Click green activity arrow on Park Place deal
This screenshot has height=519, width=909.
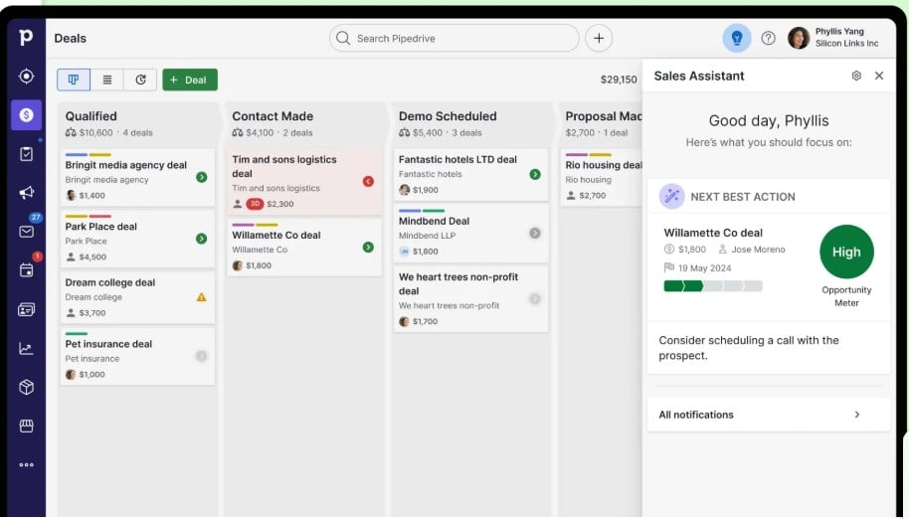201,239
